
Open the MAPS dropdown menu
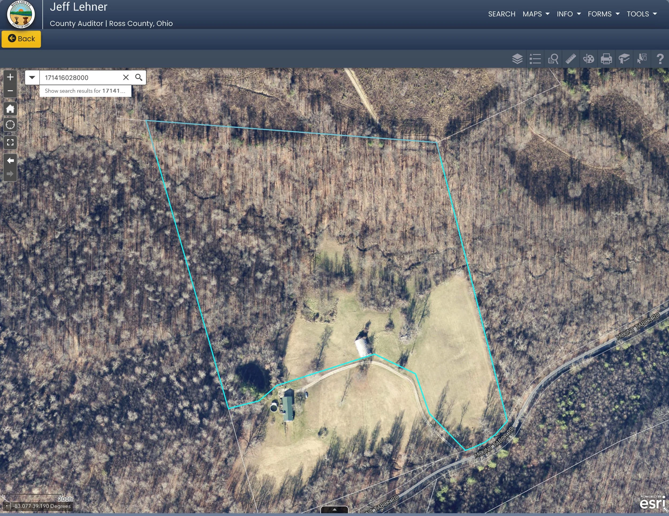coord(536,14)
